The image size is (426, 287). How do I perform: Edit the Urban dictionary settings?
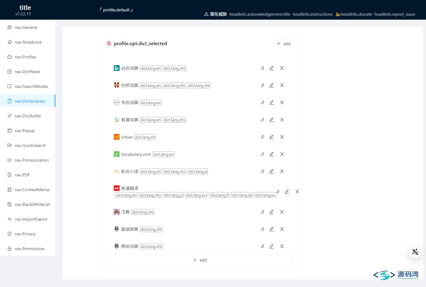pyautogui.click(x=272, y=137)
